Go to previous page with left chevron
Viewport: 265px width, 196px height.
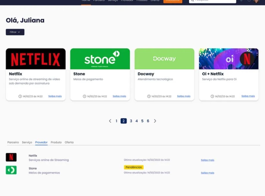110,121
